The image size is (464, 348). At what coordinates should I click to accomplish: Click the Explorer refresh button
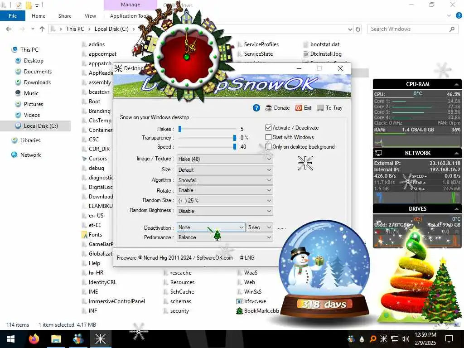358,29
